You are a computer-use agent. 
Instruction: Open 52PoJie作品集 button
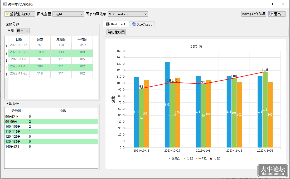point(254,14)
